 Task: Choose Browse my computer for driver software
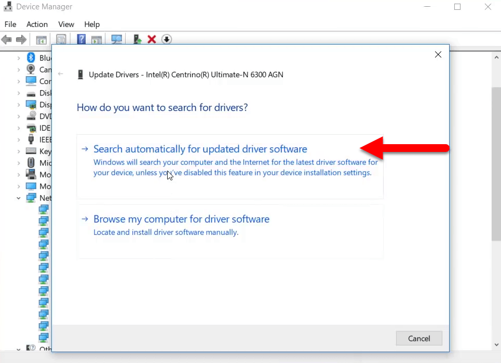(229, 231)
